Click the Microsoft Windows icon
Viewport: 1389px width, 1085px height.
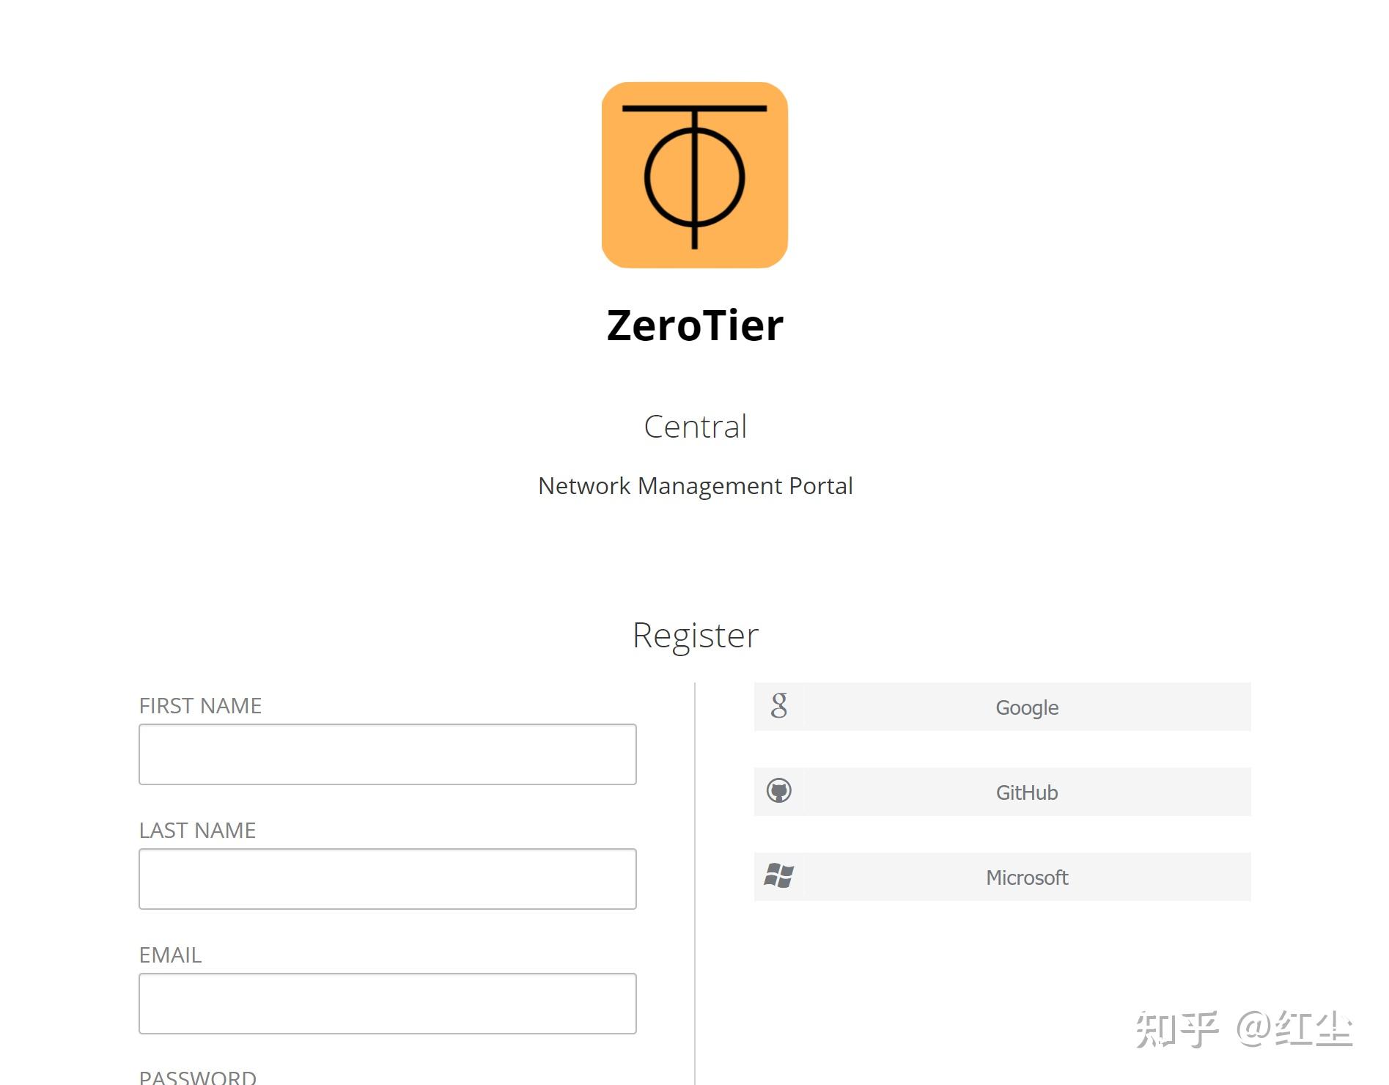tap(779, 875)
